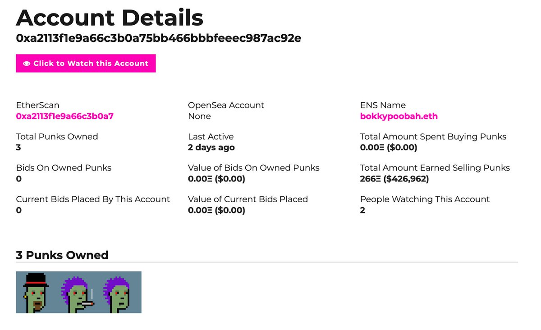Click the Bids On Owned Punks label
Viewport: 541px width, 330px height.
(x=64, y=167)
